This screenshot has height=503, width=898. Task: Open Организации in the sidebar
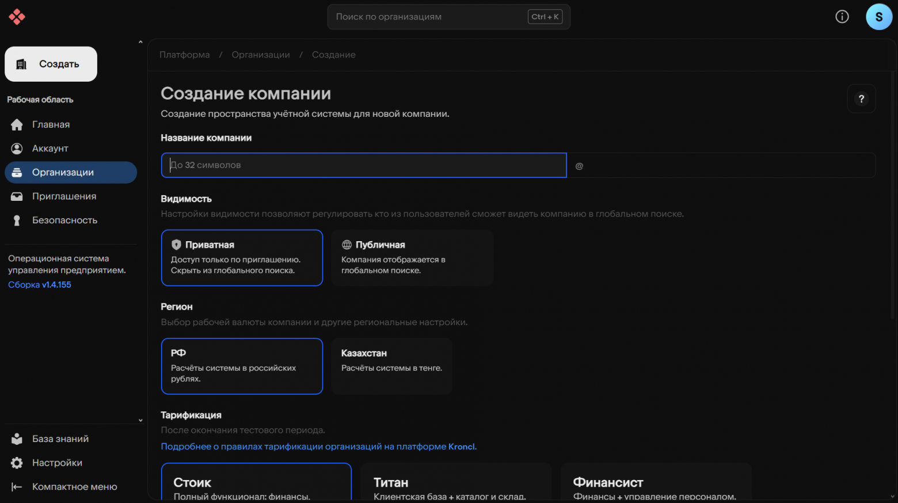[71, 172]
